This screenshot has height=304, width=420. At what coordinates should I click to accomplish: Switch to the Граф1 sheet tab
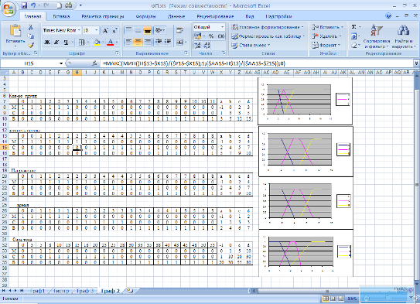(37, 291)
